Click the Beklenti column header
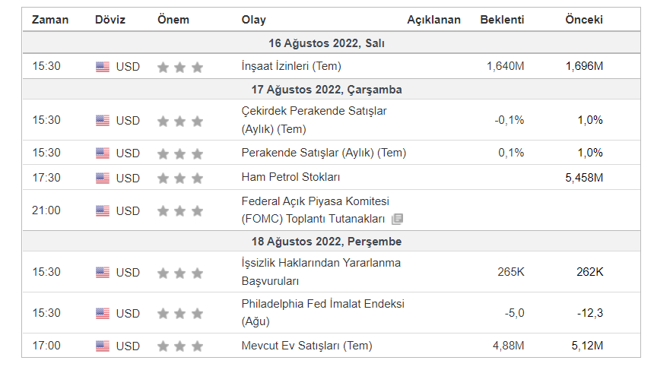The height and width of the screenshot is (373, 654). point(502,20)
